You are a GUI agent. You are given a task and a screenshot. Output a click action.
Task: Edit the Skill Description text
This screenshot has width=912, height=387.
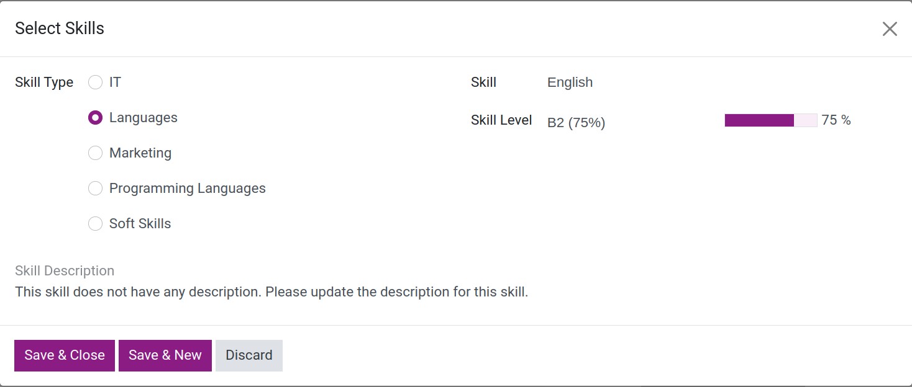[272, 291]
